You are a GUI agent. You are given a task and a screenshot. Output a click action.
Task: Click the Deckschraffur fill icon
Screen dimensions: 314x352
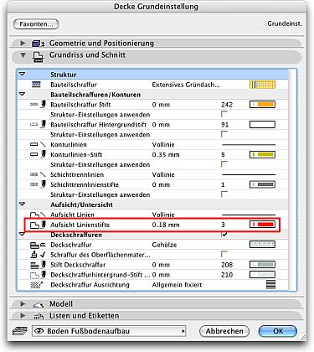tap(38, 245)
